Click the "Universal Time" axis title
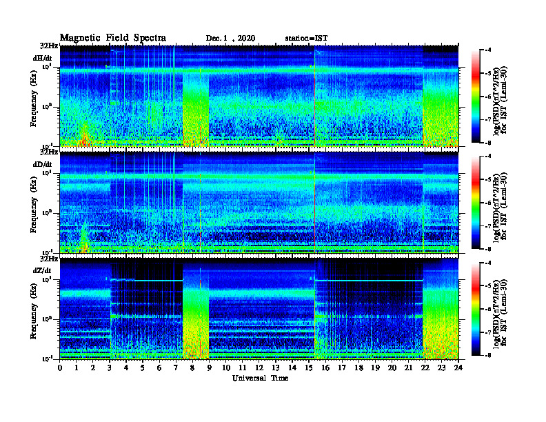 coord(260,378)
